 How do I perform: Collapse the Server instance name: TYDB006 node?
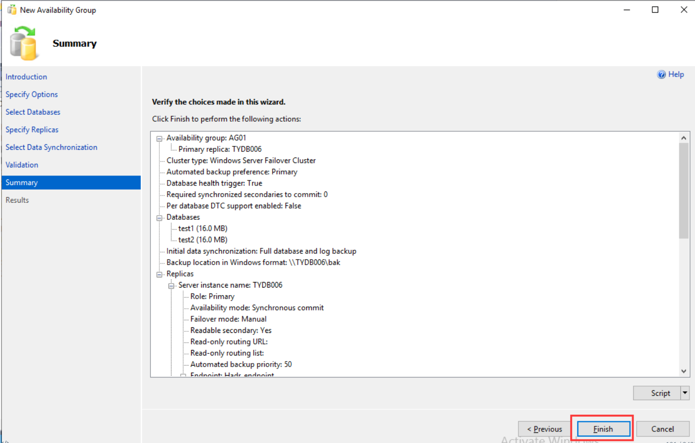pyautogui.click(x=171, y=286)
